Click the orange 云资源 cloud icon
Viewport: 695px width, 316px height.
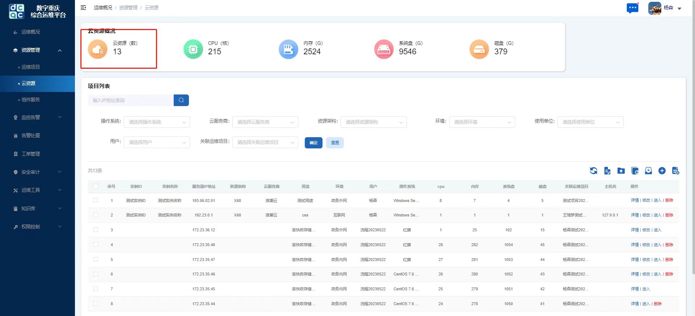(98, 49)
